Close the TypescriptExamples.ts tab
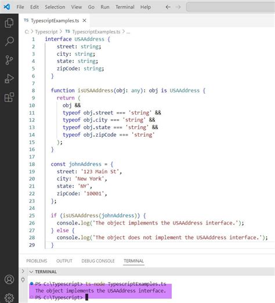This screenshot has width=275, height=303. coord(84,20)
